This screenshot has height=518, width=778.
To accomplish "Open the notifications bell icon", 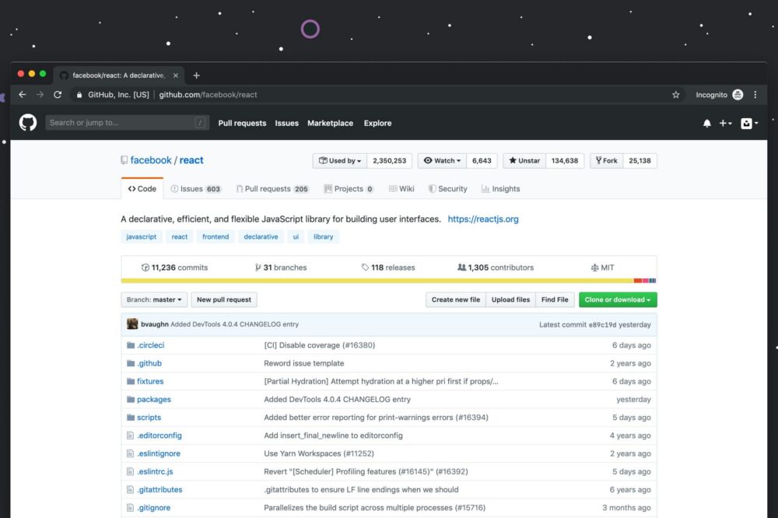I will click(706, 122).
